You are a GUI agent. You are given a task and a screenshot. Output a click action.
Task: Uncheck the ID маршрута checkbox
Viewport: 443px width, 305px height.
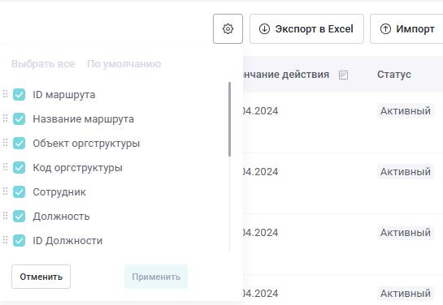(x=19, y=94)
